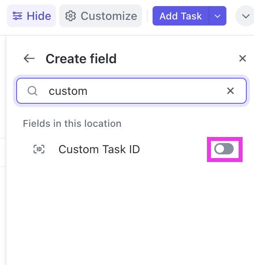This screenshot has width=254, height=265.
Task: Open the Add Task dropdown arrow
Action: tap(217, 16)
